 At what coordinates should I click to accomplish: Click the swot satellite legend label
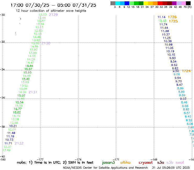click(180, 162)
